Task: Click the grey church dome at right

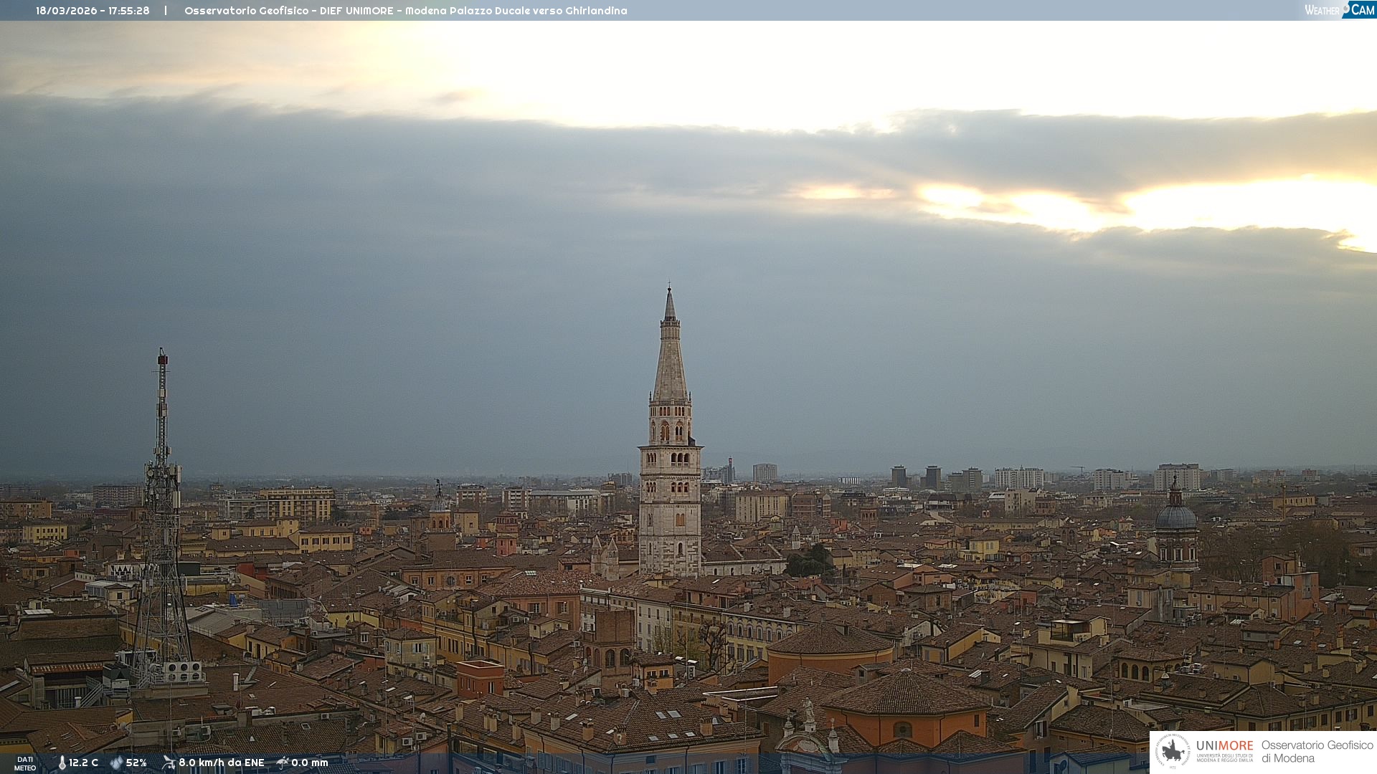Action: tap(1175, 516)
